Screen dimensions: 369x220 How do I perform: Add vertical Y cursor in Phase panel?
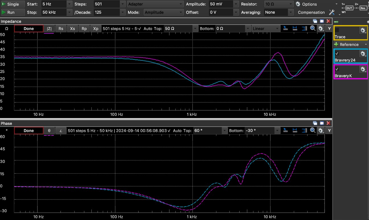(x=304, y=131)
